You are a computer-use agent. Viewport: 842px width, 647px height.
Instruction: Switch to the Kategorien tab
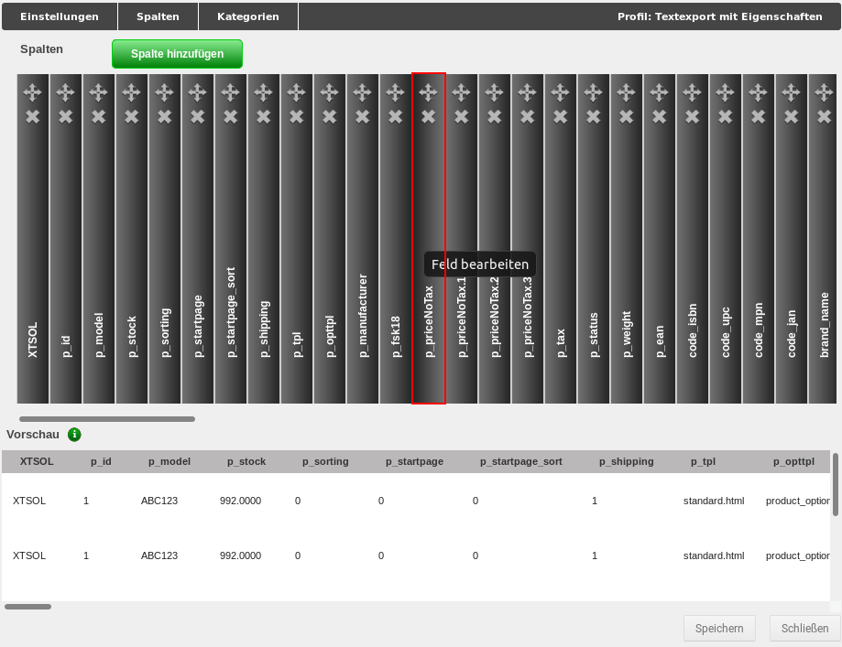point(247,16)
